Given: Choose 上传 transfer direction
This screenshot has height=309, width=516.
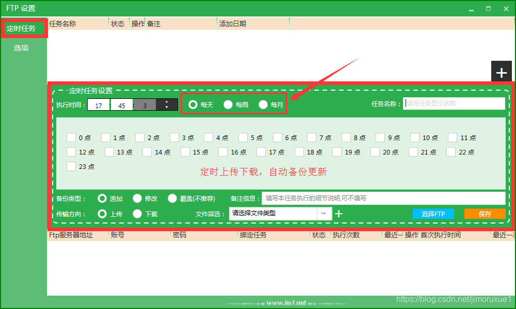Looking at the screenshot, I should pyautogui.click(x=102, y=214).
